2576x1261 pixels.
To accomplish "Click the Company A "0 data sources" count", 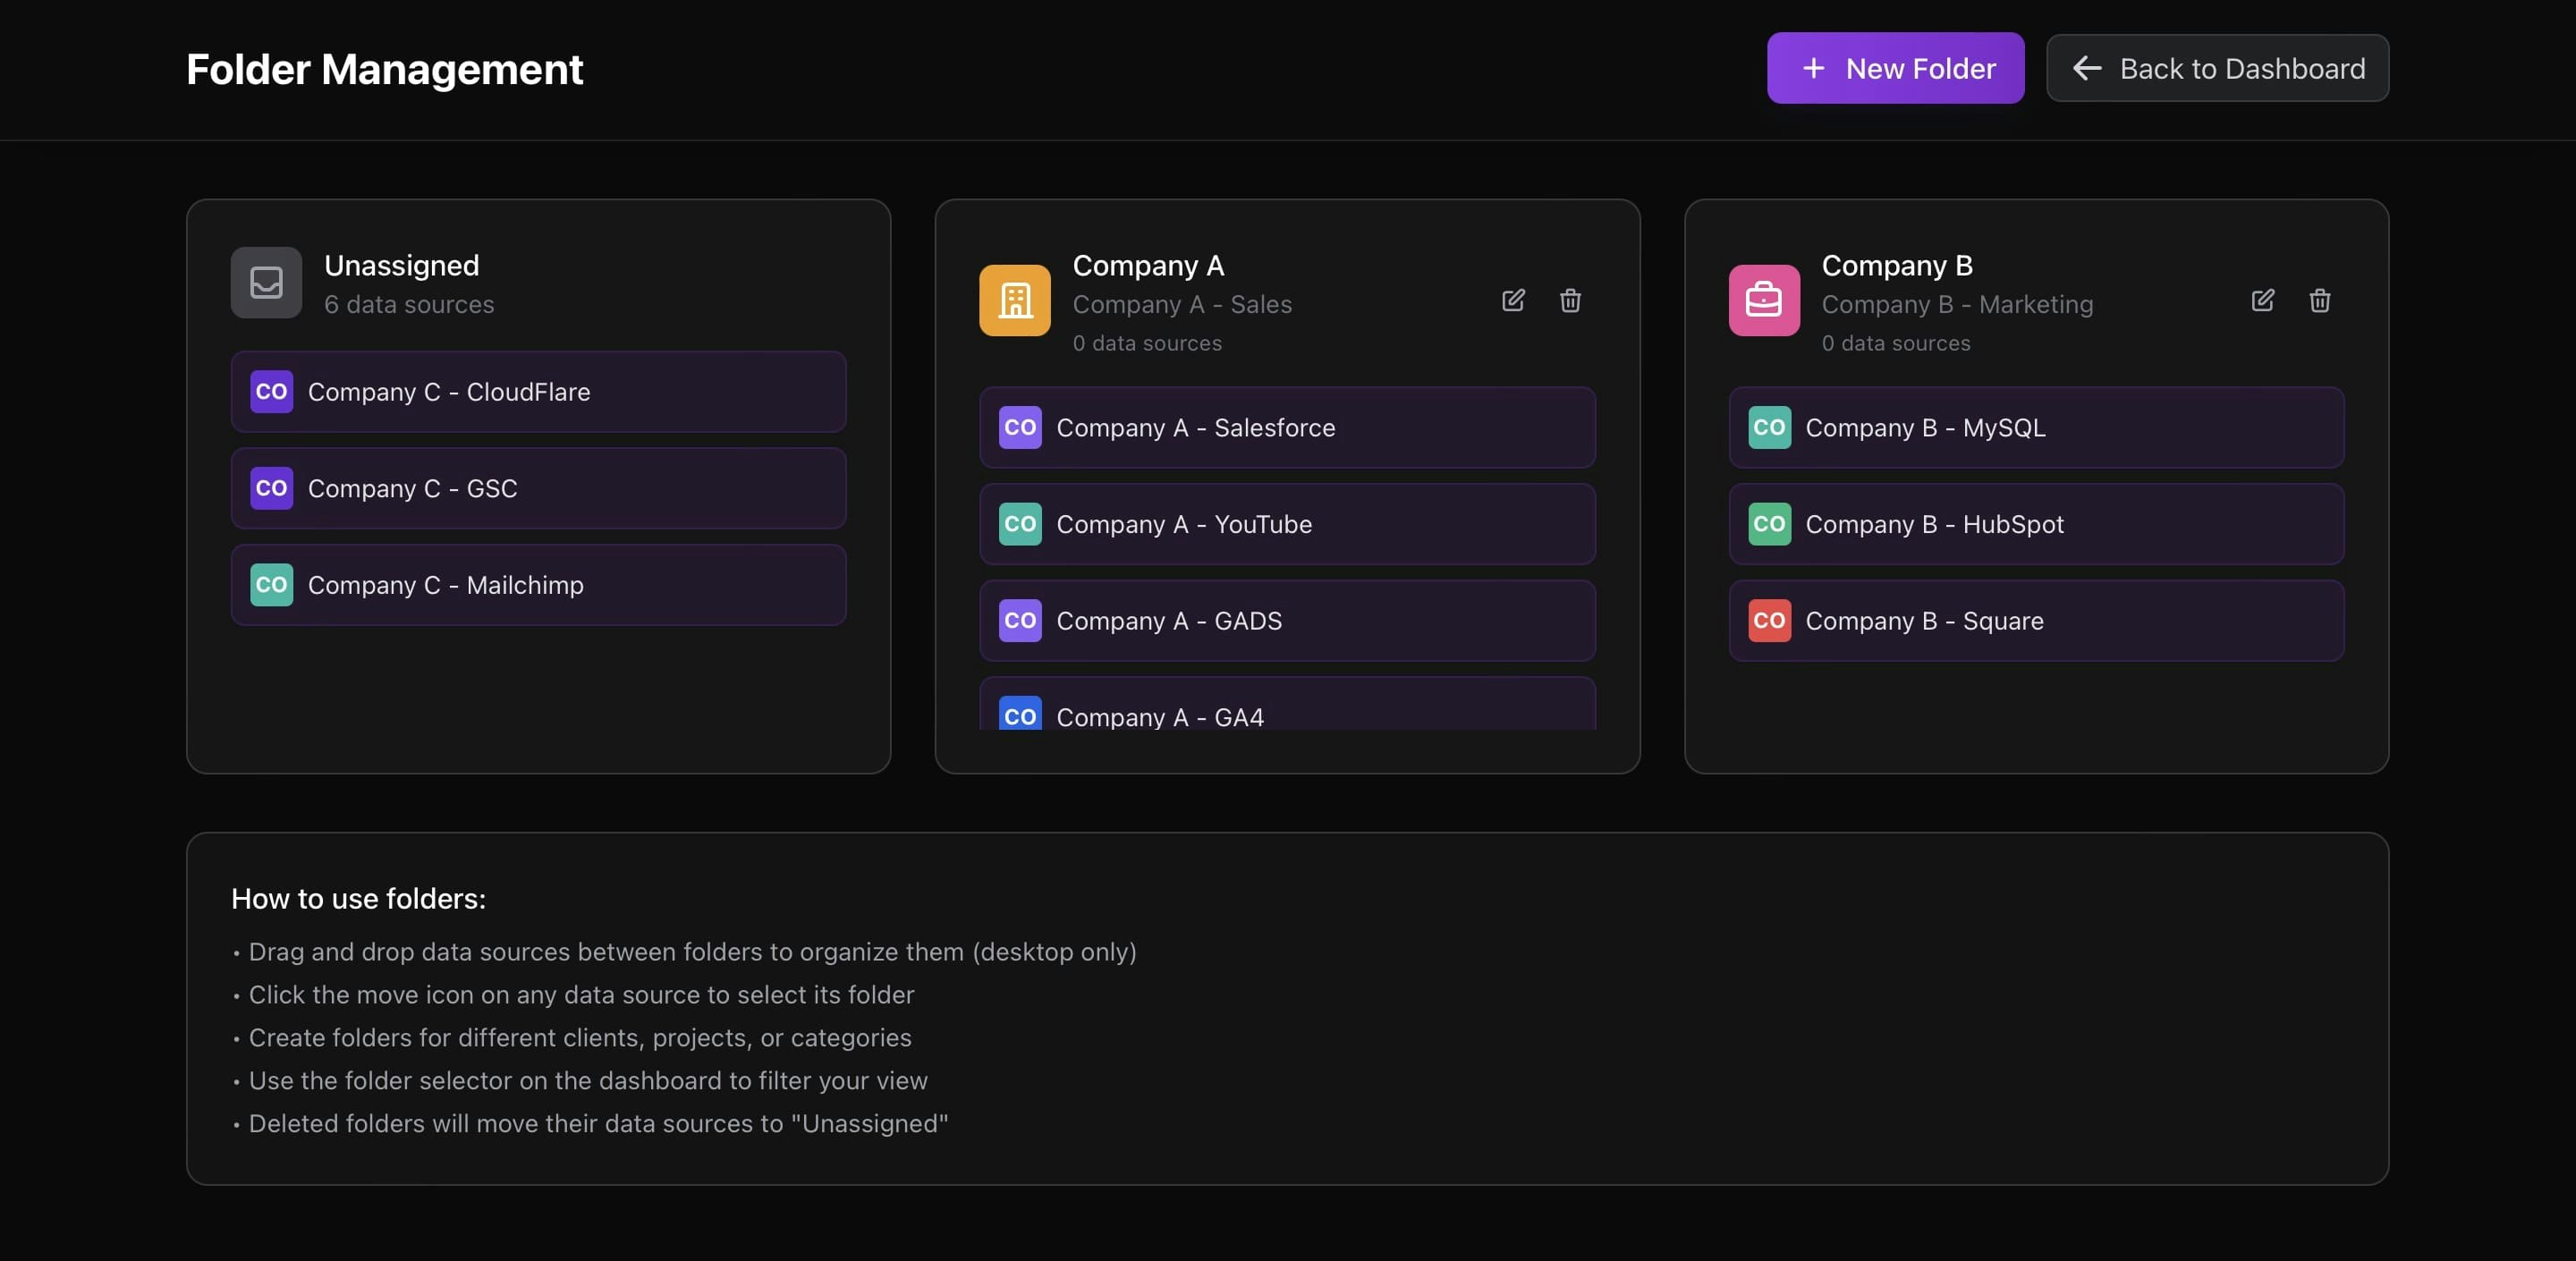I will [1147, 343].
